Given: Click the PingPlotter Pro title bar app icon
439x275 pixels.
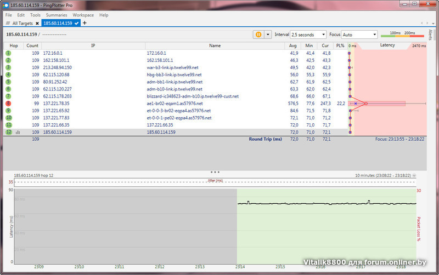Looking at the screenshot, I should 5,5.
